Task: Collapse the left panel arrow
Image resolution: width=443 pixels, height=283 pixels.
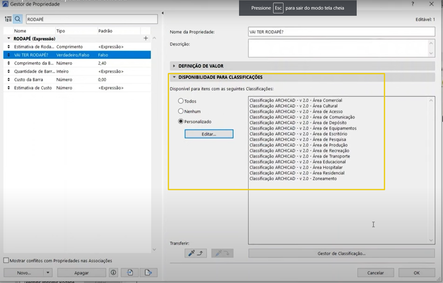Action: pos(162,13)
